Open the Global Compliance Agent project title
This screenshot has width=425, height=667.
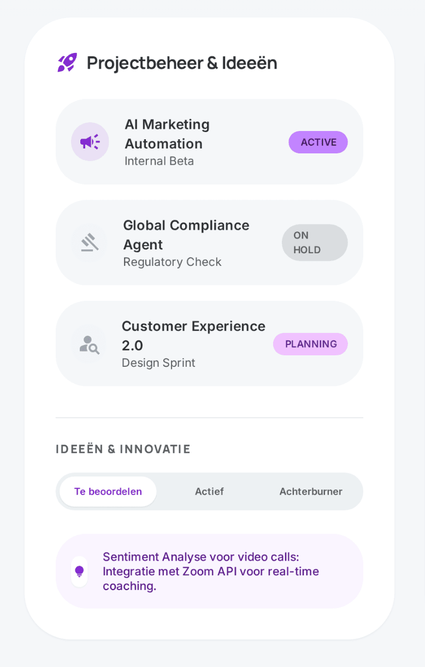(186, 235)
